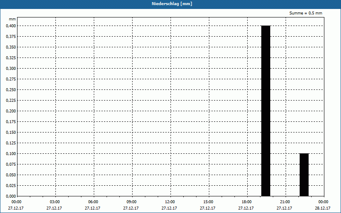Image resolution: width=341 pixels, height=213 pixels.
Task: Click the 0,025 y-axis value
Action: pos(11,186)
